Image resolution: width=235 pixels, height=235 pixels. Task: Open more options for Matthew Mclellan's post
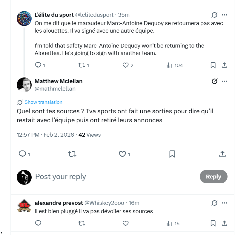tap(225, 81)
